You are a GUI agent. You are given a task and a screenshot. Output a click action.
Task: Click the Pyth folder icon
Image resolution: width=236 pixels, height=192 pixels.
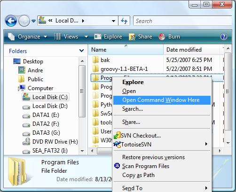[x=95, y=104]
